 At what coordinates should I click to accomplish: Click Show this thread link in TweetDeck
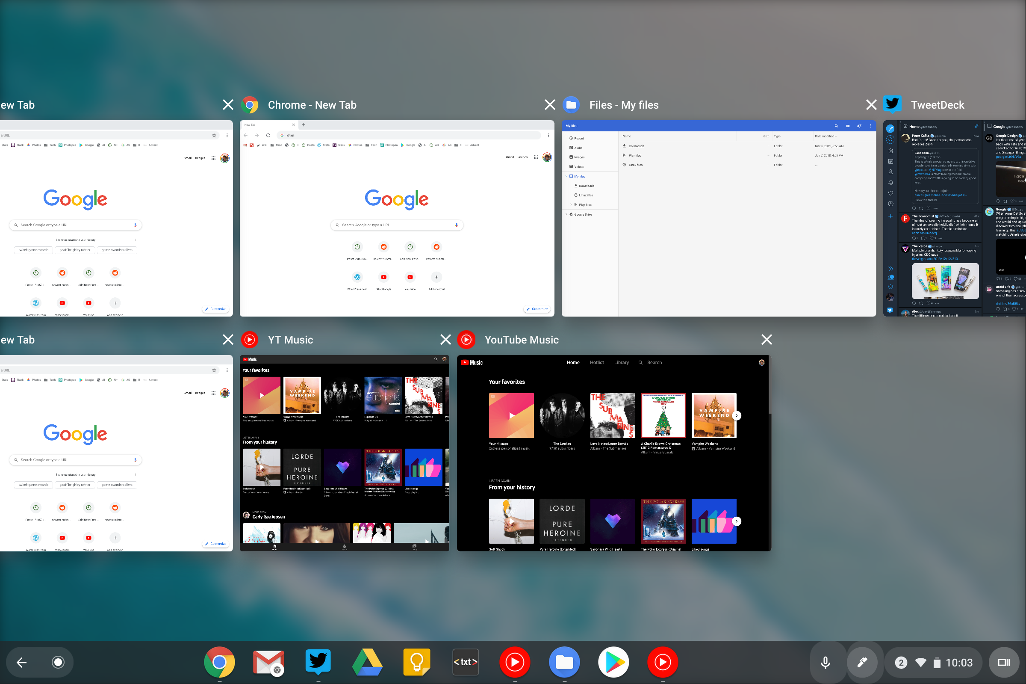tap(926, 200)
